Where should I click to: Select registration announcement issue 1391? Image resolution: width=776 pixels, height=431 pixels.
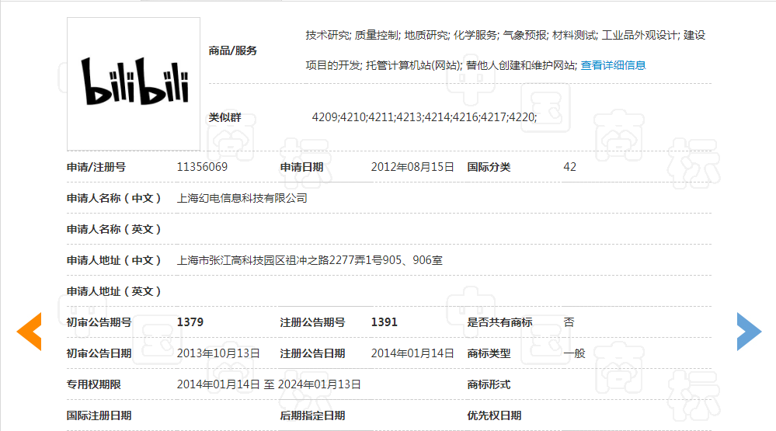384,322
